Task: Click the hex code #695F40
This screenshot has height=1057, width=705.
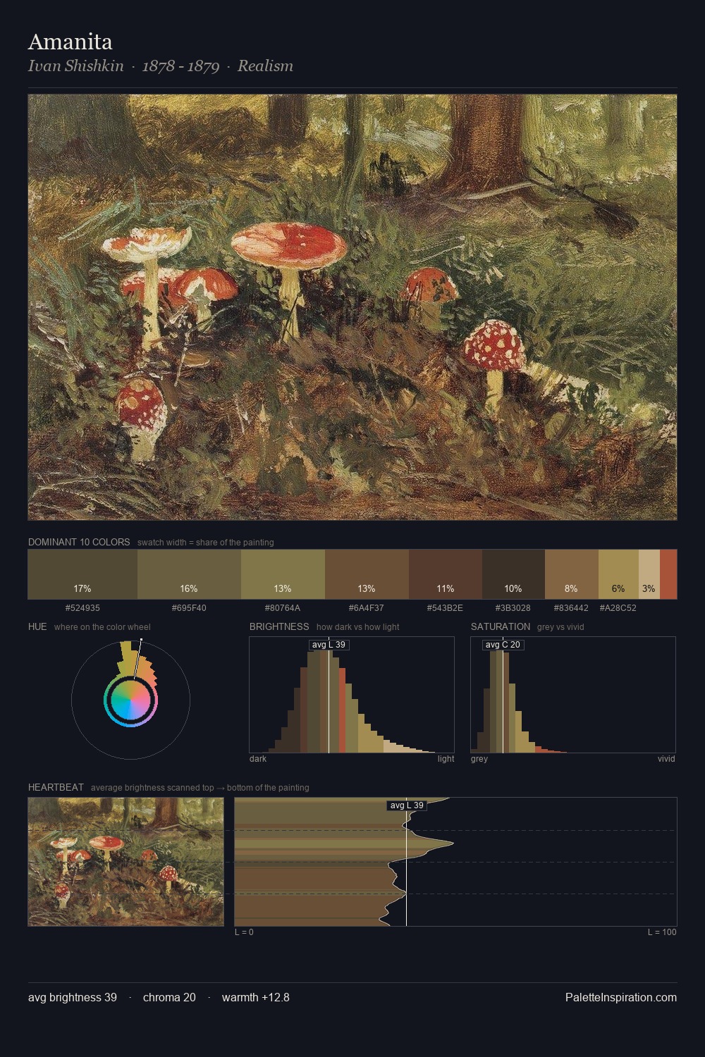Action: coord(189,608)
